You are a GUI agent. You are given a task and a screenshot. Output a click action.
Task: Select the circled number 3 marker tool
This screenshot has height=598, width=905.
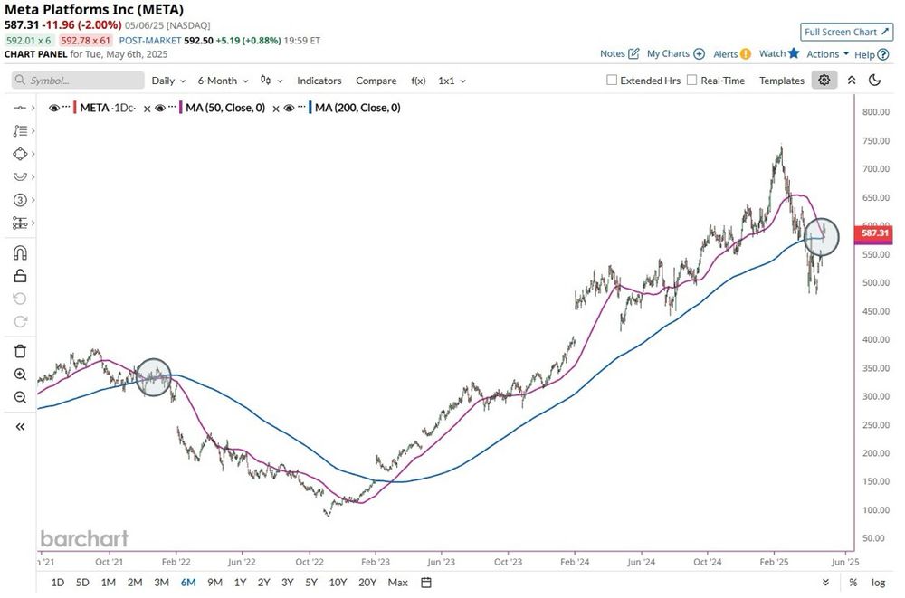click(x=20, y=200)
